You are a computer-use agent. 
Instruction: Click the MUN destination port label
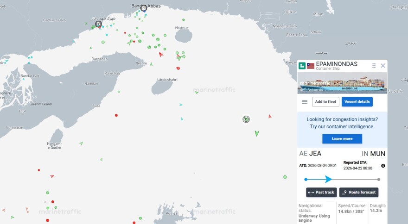[x=377, y=154]
